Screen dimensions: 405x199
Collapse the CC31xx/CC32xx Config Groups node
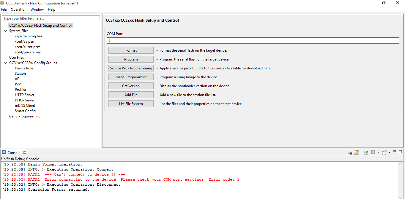(6, 63)
